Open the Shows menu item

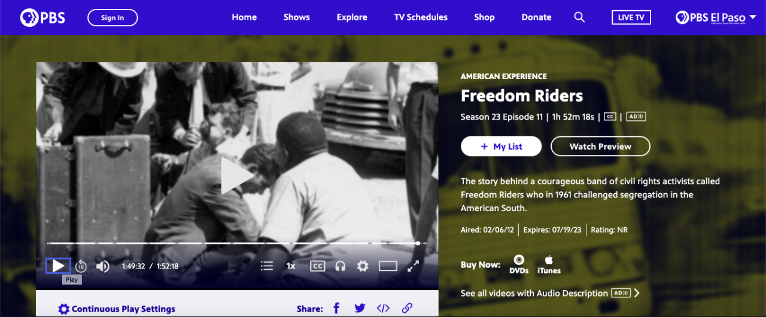(297, 17)
